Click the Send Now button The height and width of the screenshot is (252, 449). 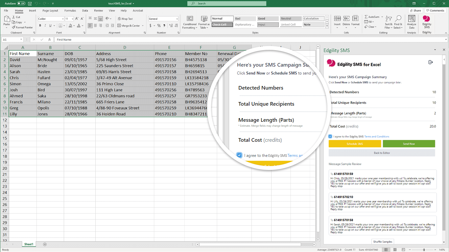pyautogui.click(x=409, y=144)
